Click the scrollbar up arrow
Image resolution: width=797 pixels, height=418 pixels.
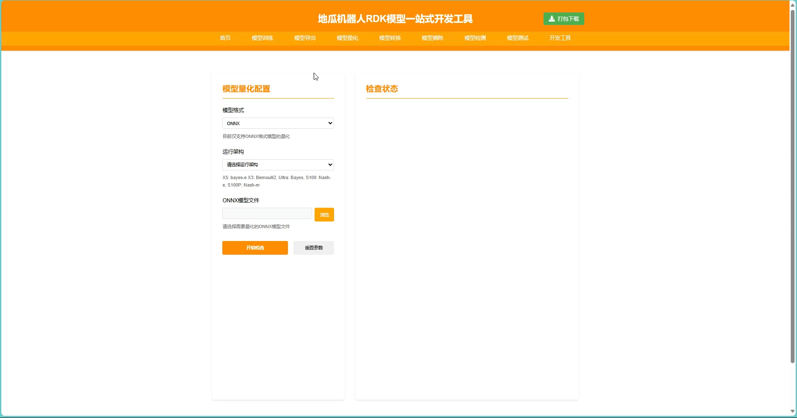point(793,5)
